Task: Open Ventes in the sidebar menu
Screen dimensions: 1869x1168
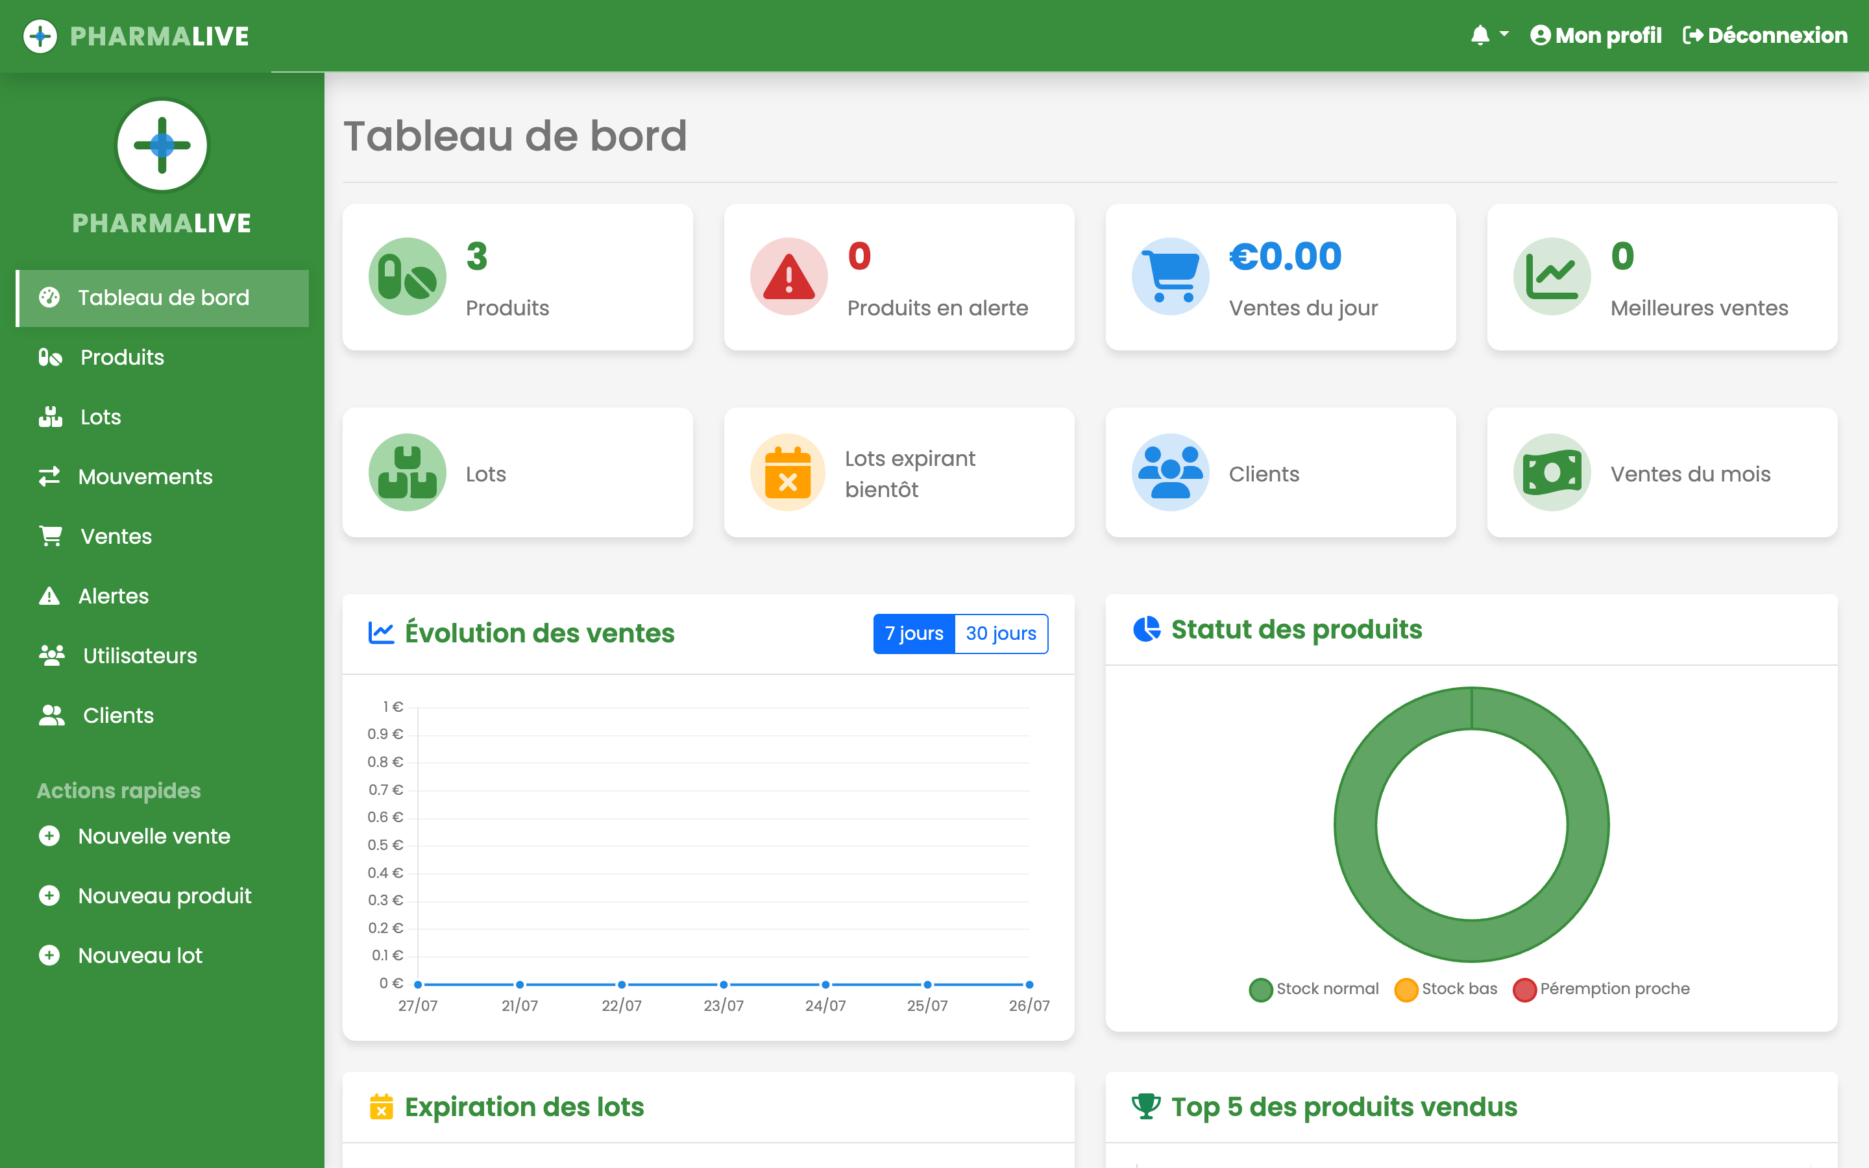Action: (x=162, y=536)
